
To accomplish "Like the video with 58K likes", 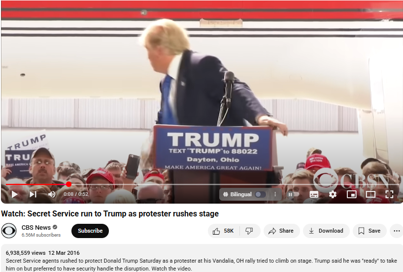I will (x=223, y=231).
